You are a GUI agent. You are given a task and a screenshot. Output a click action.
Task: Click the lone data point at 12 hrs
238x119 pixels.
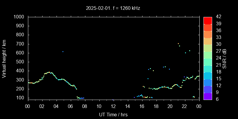pyautogui.click(x=113, y=100)
